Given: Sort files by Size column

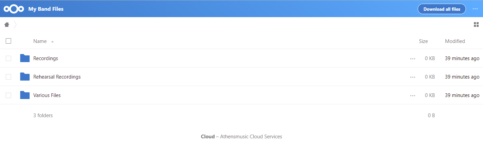Looking at the screenshot, I should 423,41.
